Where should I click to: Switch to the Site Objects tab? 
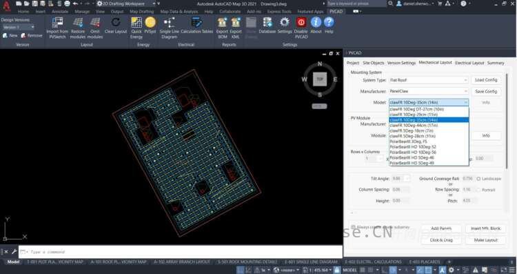point(373,63)
